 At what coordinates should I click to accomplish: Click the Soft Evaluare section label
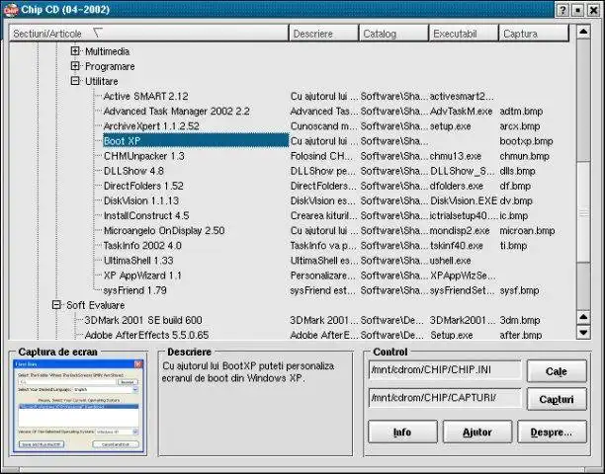click(95, 305)
